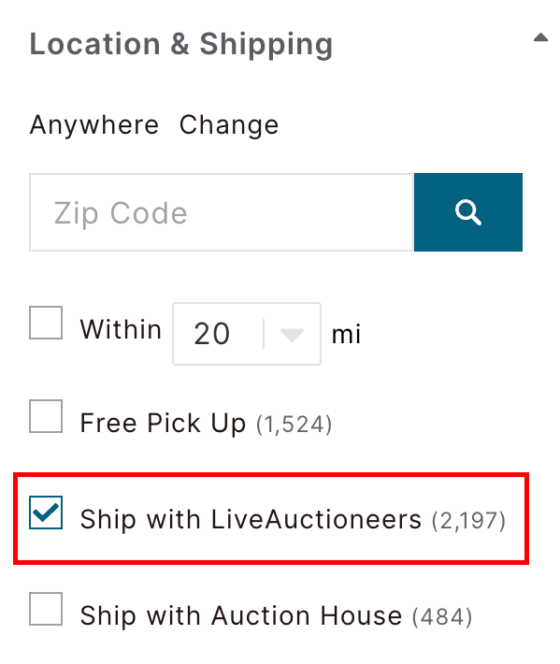Click the magnifying glass search icon
560x664 pixels.
tap(467, 211)
